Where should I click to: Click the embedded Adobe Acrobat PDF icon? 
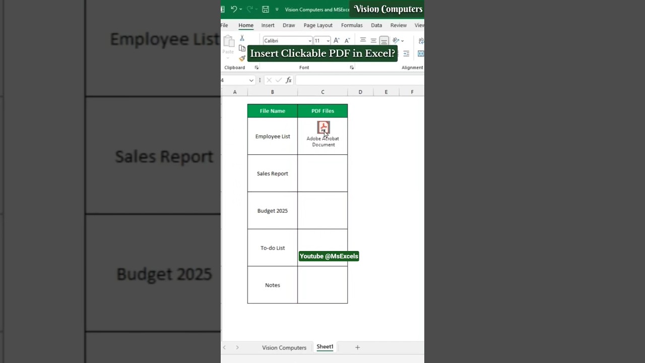pos(324,128)
